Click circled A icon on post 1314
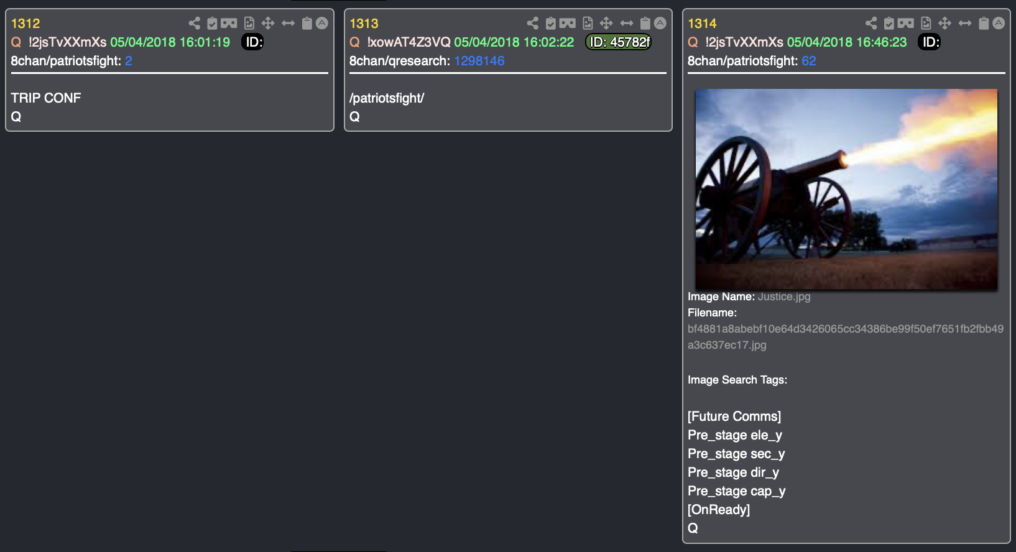This screenshot has width=1016, height=552. coord(999,23)
